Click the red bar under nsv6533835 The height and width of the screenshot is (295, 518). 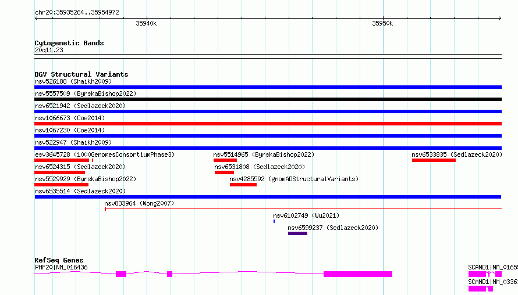[x=434, y=160]
